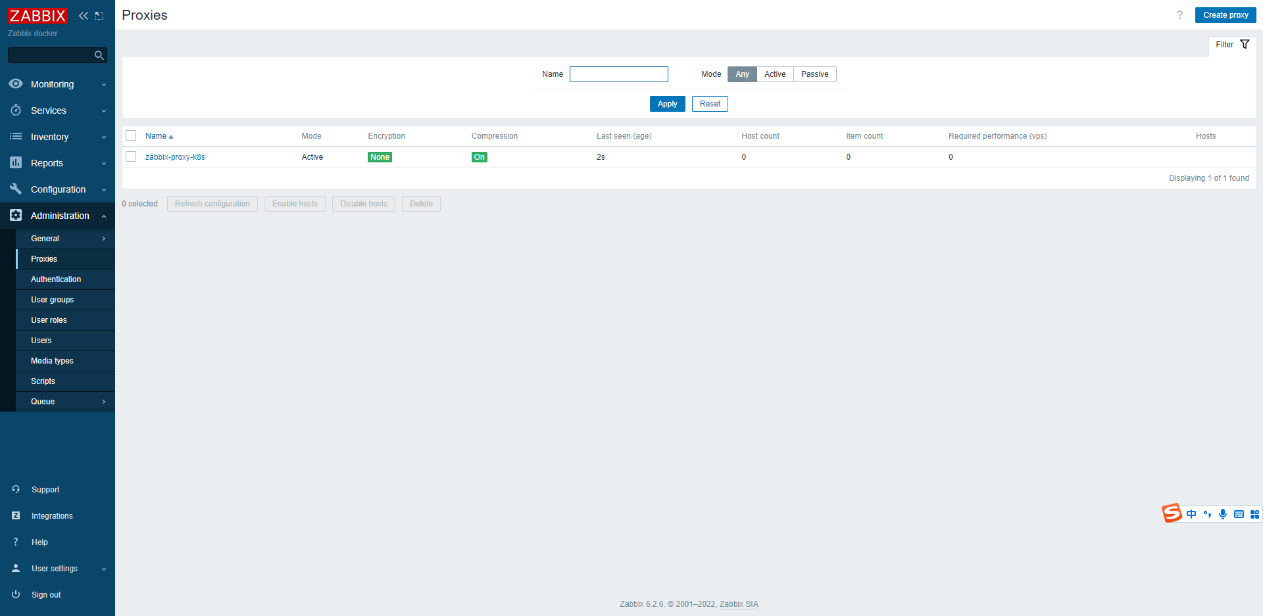Open the zabbix-proxy-k8s proxy link
1263x616 pixels.
(175, 157)
